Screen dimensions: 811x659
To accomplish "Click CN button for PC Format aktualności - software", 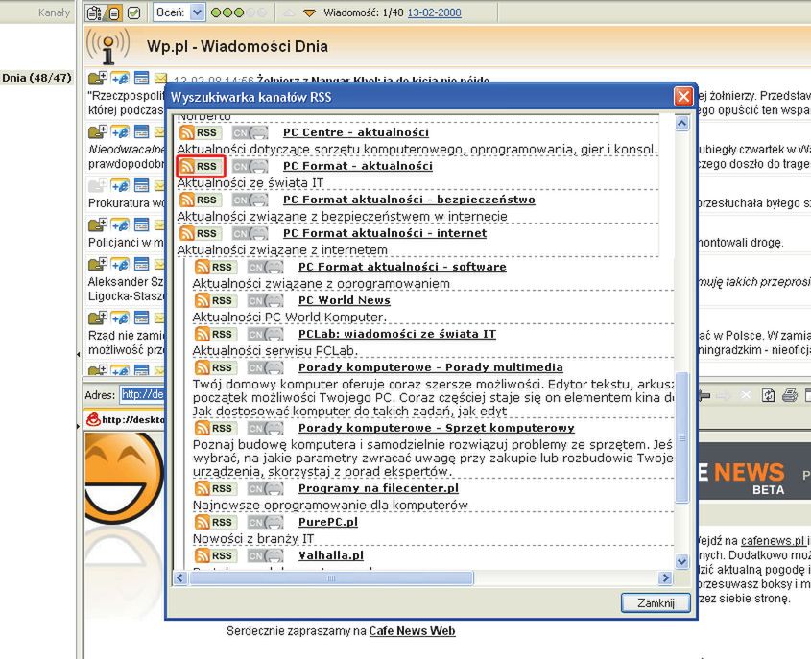I will (x=265, y=268).
